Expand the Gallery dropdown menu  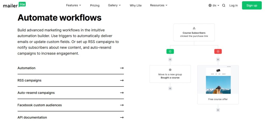pyautogui.click(x=114, y=5)
